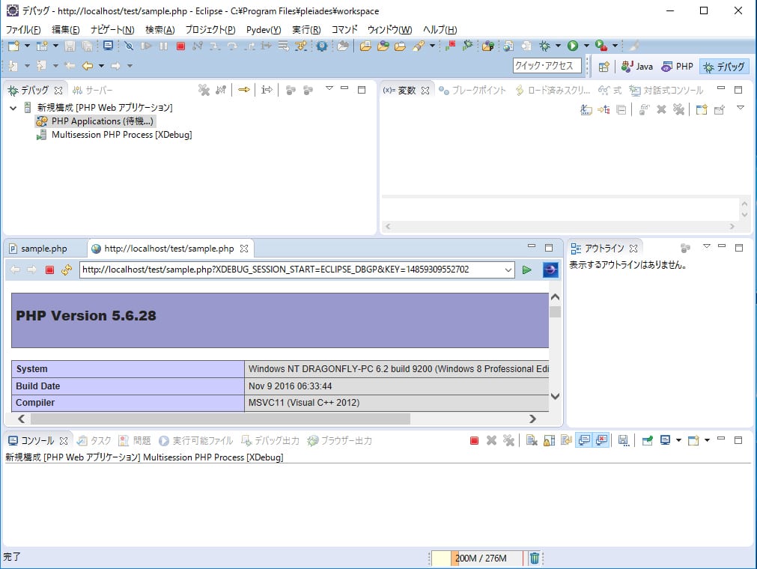This screenshot has height=569, width=757.
Task: Switch to the PHP perspective
Action: (678, 67)
